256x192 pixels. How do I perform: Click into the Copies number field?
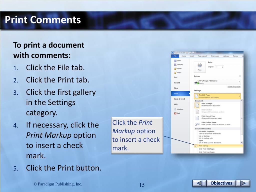coord(218,66)
